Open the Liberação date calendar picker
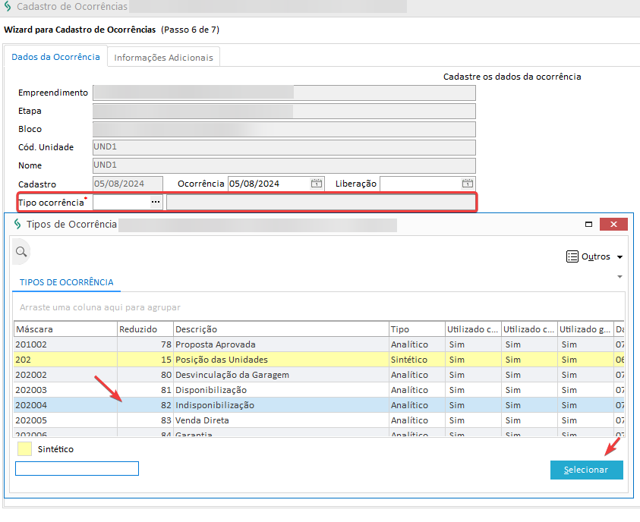 coord(468,184)
